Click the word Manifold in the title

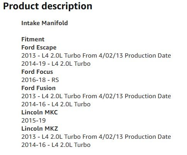pos(55,23)
